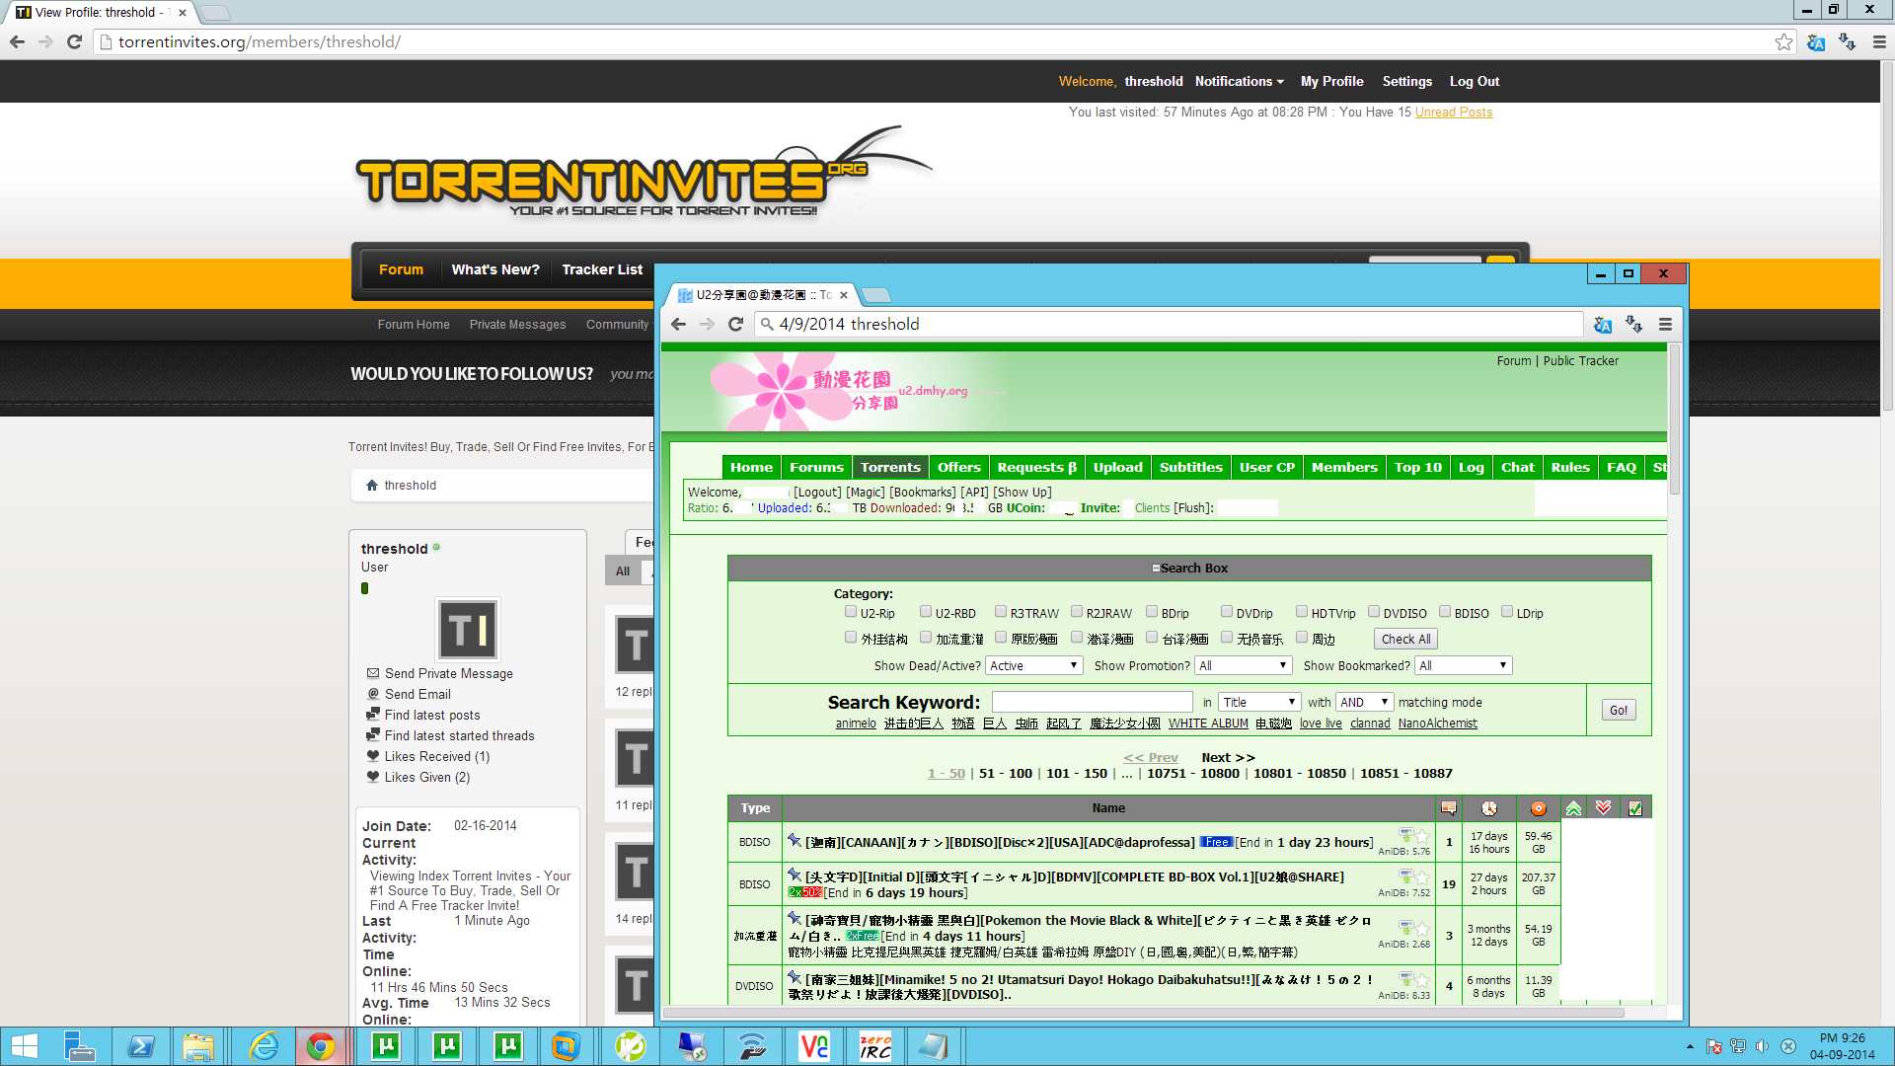The height and width of the screenshot is (1066, 1895).
Task: Open the first uTorrent taskbar icon
Action: click(386, 1046)
